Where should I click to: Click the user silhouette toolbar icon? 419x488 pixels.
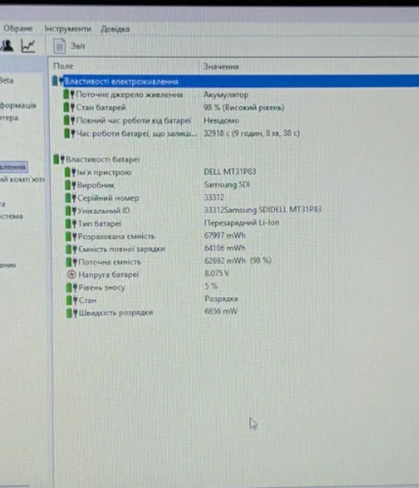point(7,46)
